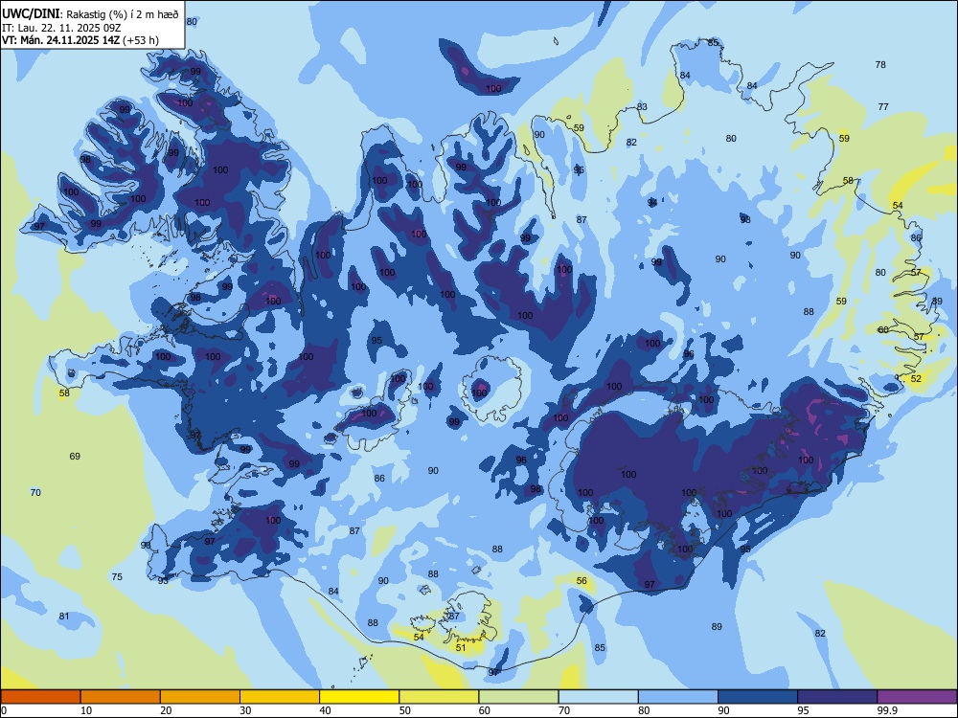
Task: Click the humidity value '83' on the north coast
Action: pos(642,107)
